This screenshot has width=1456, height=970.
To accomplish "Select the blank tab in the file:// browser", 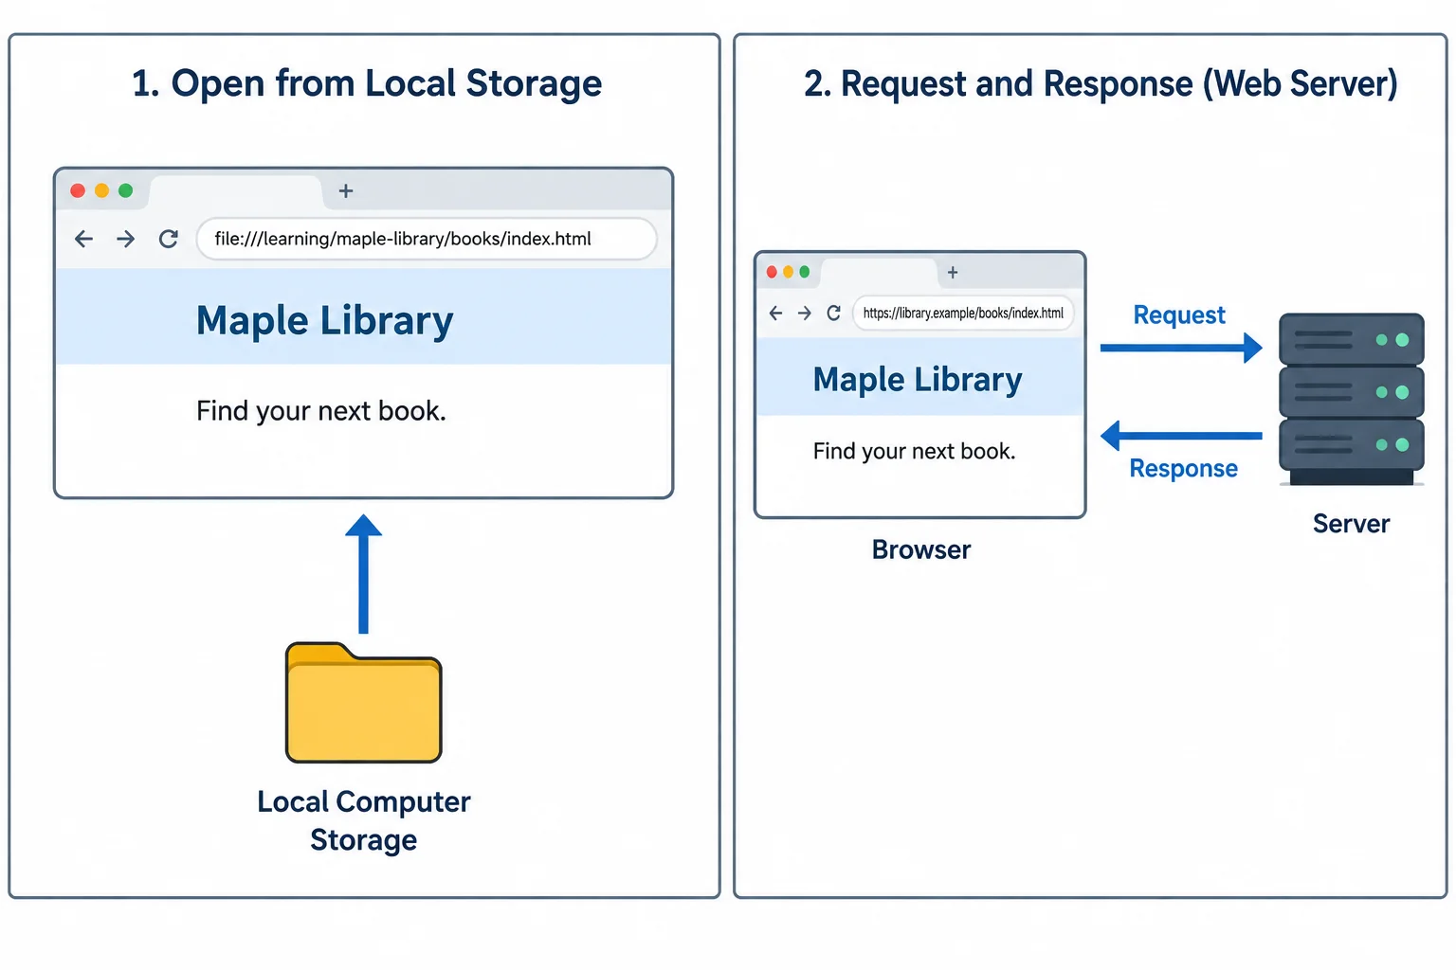I will pos(236,192).
